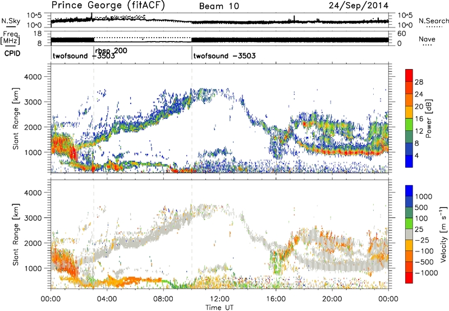The width and height of the screenshot is (449, 311).
Task: Pick the bottom red segment of velocity colorbar
Action: pos(409,278)
